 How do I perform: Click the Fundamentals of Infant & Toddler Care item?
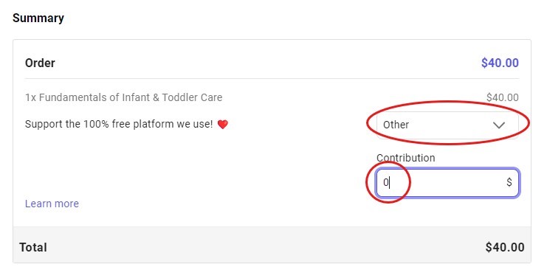pos(123,97)
